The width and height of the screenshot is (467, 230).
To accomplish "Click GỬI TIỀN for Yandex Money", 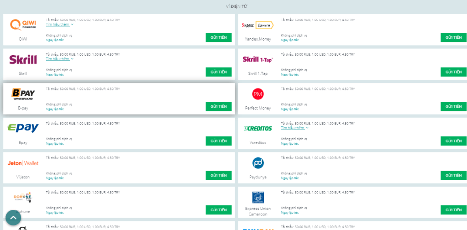I will [x=453, y=37].
